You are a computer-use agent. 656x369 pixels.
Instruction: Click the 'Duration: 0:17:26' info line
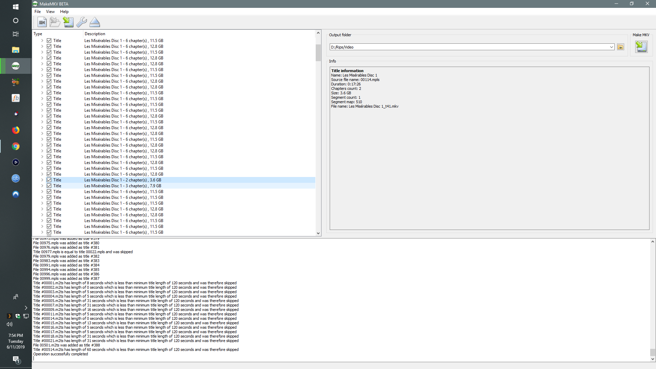click(345, 84)
